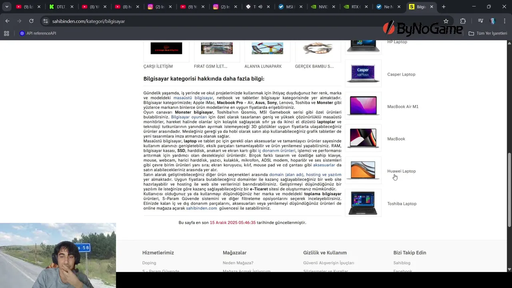The width and height of the screenshot is (512, 288).
Task: Mute the tab showing the speaker icon
Action: pyautogui.click(x=260, y=7)
